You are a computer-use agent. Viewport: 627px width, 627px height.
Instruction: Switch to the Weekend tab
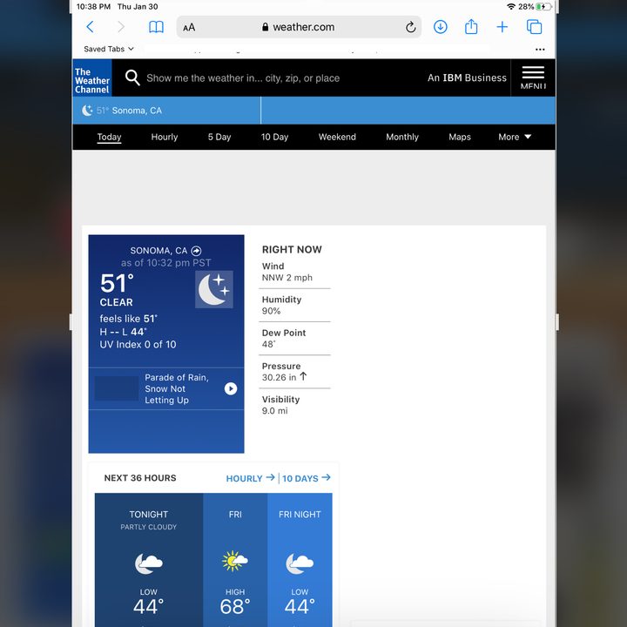click(x=337, y=137)
